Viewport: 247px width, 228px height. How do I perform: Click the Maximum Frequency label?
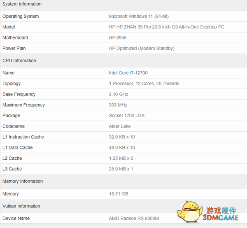[x=23, y=105]
